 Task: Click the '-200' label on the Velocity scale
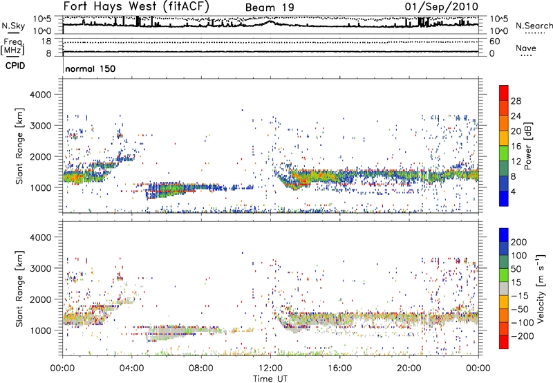coord(522,336)
